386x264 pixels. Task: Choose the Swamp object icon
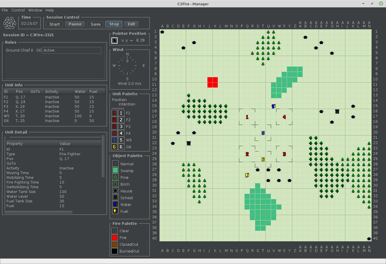pos(115,171)
